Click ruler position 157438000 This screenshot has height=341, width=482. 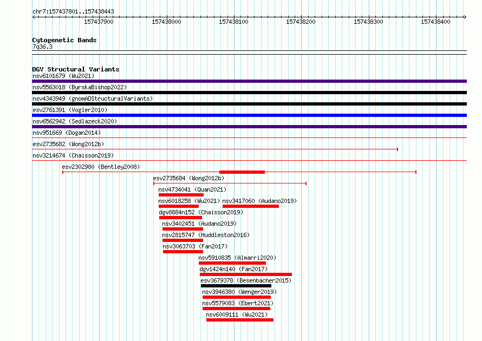(x=166, y=22)
